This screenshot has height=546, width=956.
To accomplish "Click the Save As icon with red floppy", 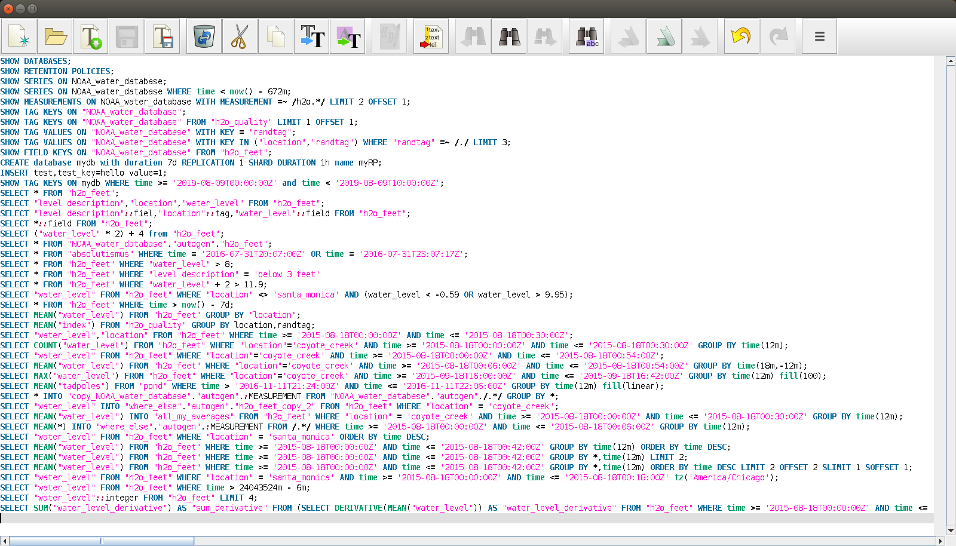I will [162, 36].
